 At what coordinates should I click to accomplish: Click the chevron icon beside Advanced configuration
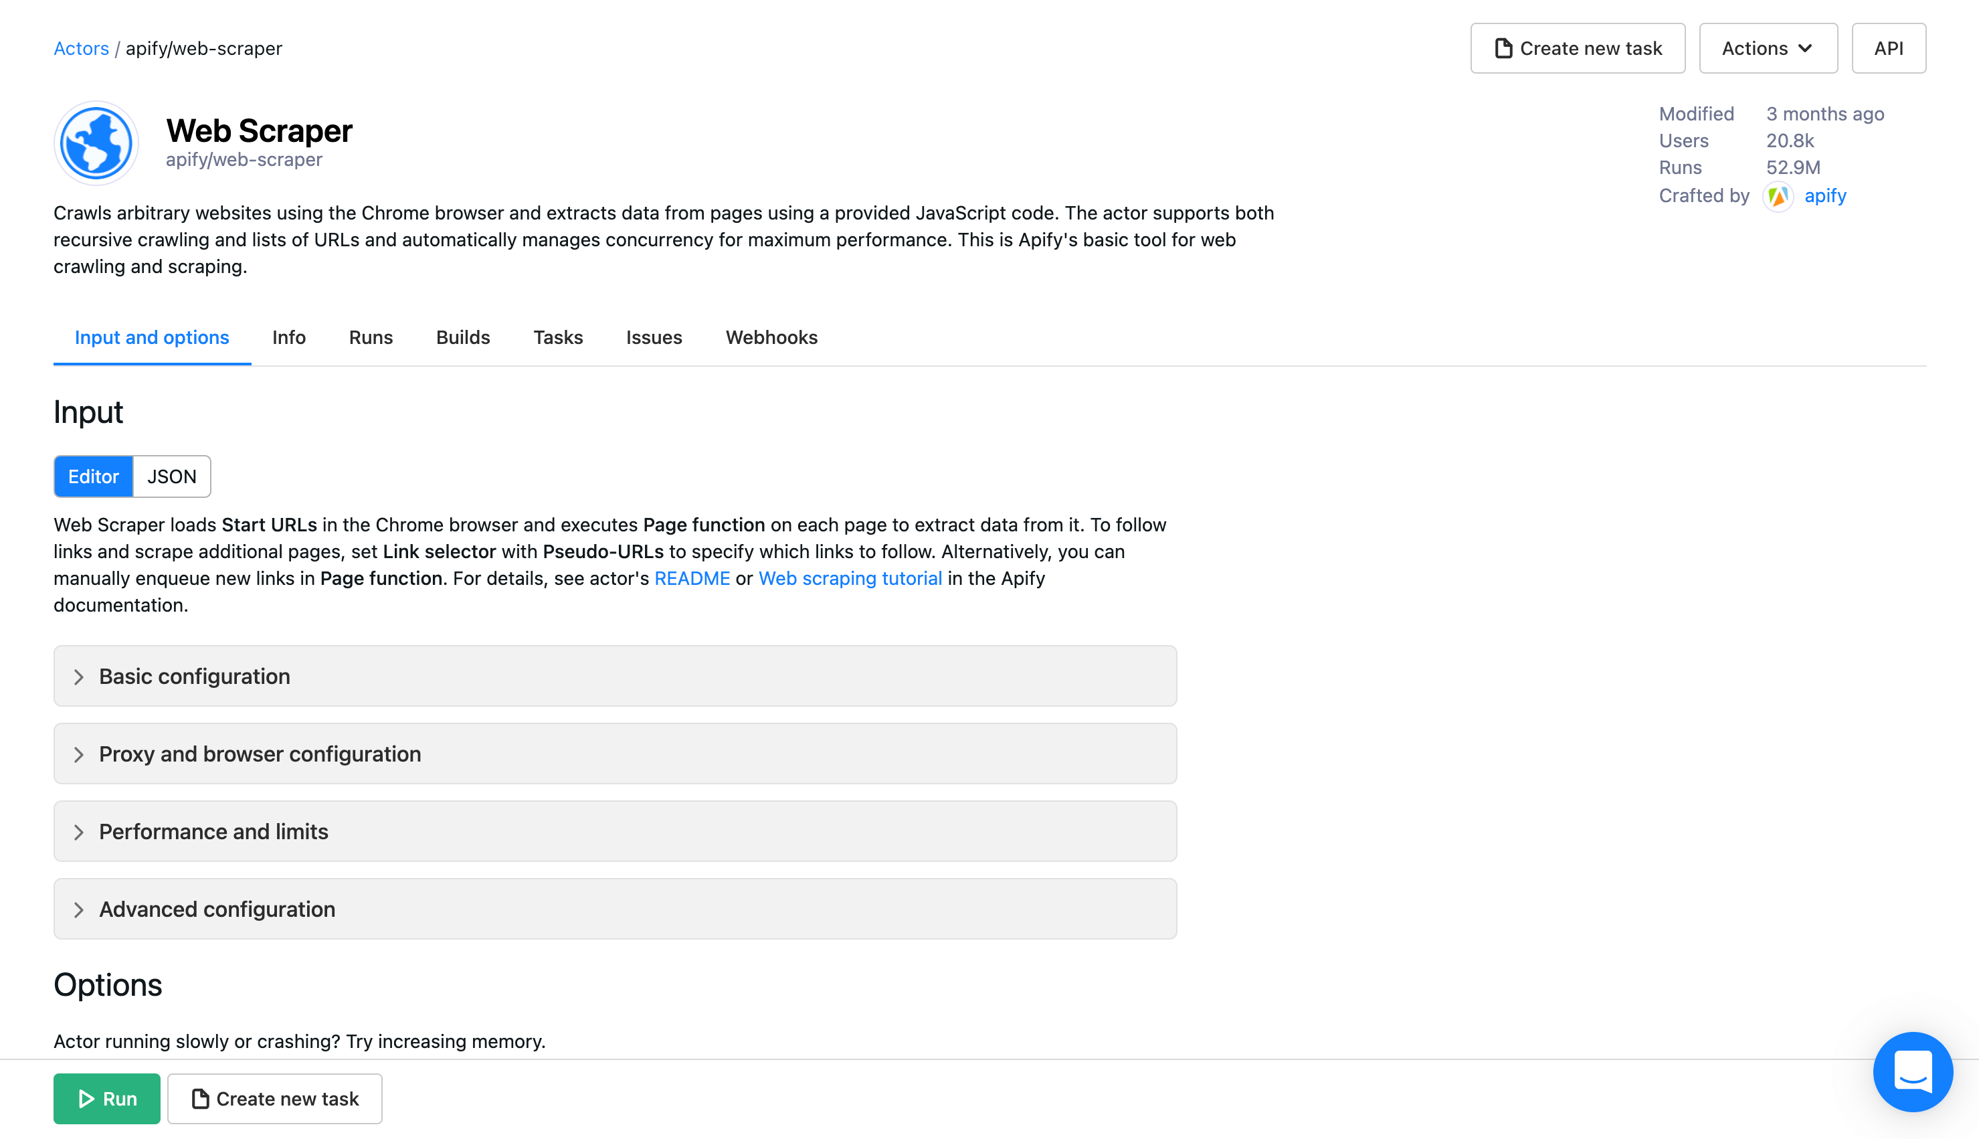(79, 909)
